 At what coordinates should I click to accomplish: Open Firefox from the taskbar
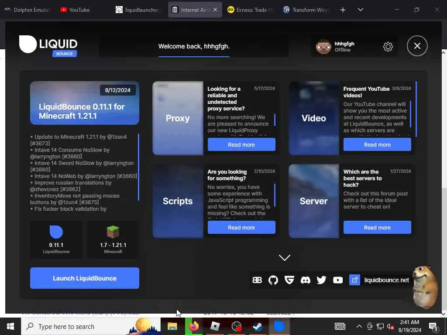click(x=194, y=326)
